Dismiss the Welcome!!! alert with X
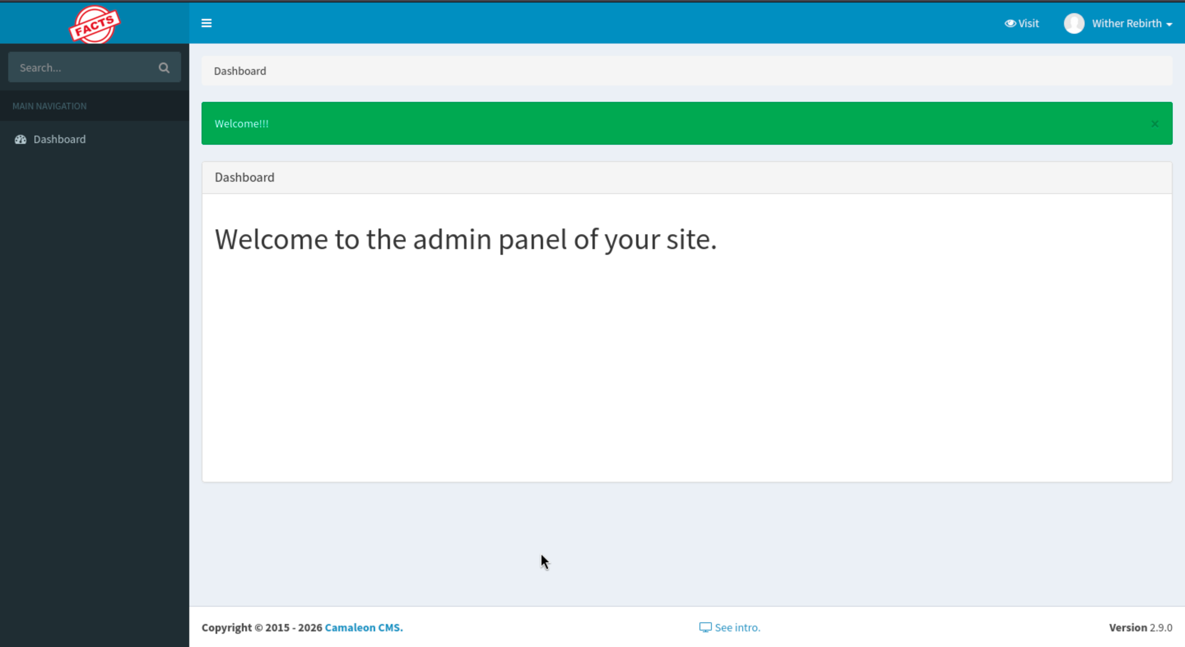Image resolution: width=1185 pixels, height=647 pixels. point(1154,124)
